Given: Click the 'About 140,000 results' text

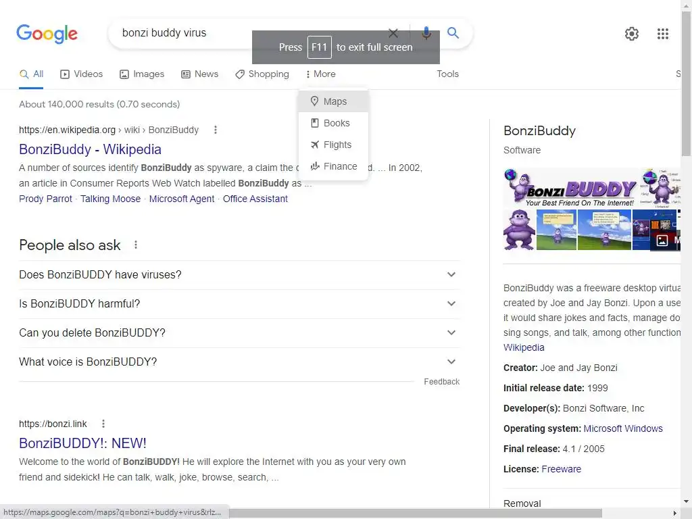Looking at the screenshot, I should [99, 105].
